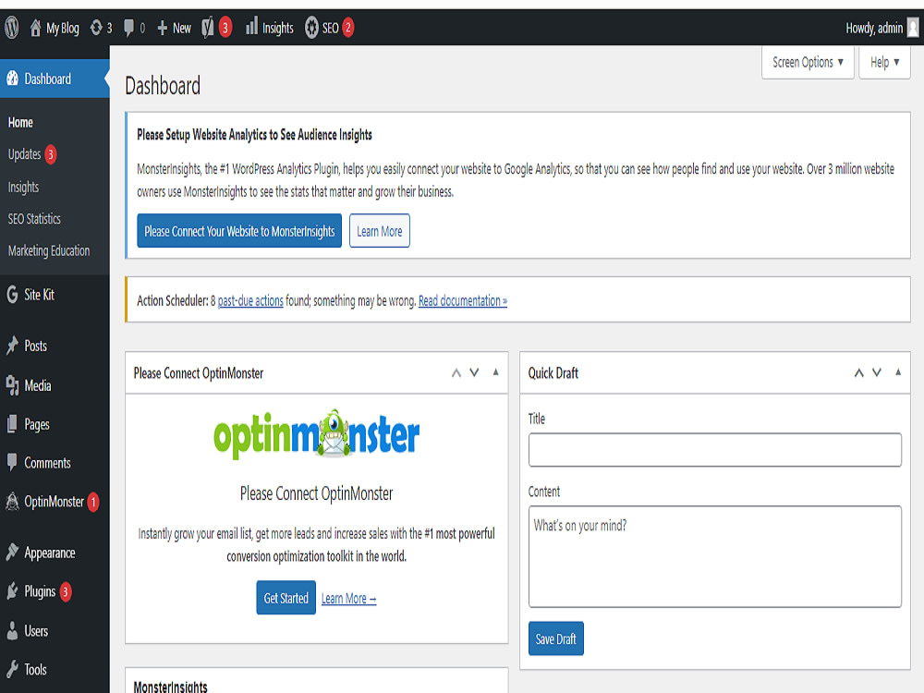Open comments bubble in admin bar
Image resolution: width=924 pixels, height=693 pixels.
[128, 28]
